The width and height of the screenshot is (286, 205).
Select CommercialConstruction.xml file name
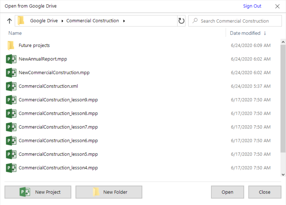48,86
